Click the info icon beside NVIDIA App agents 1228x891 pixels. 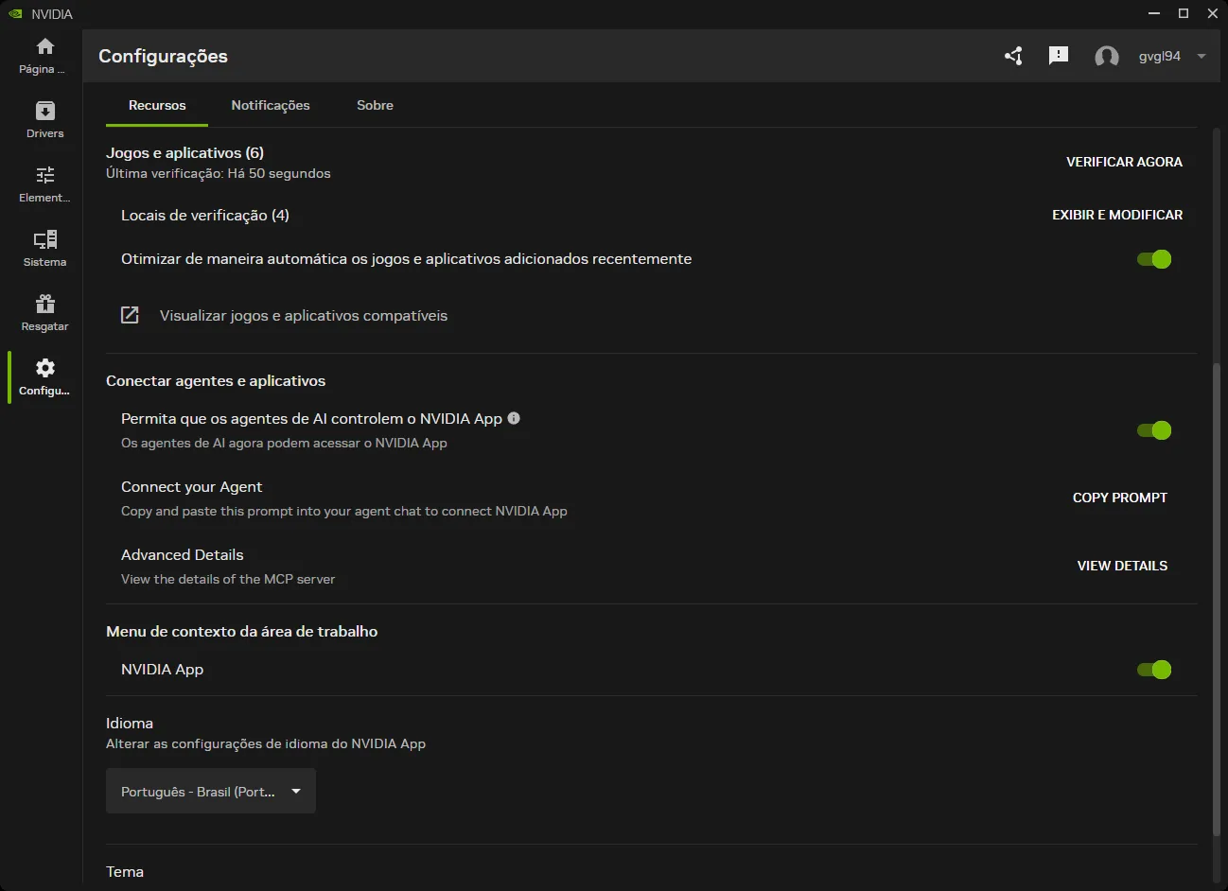pyautogui.click(x=514, y=418)
